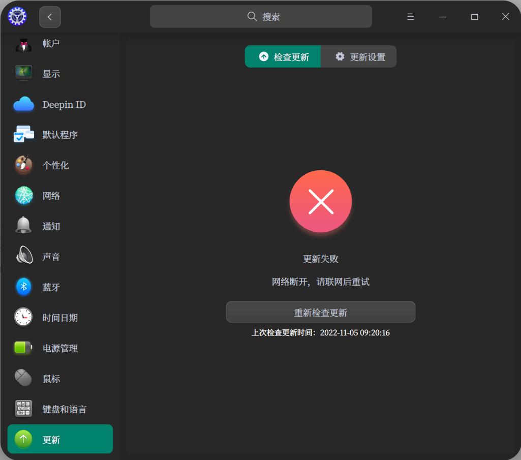
Task: Open 键盘和语言 keyboard settings icon
Action: click(23, 409)
